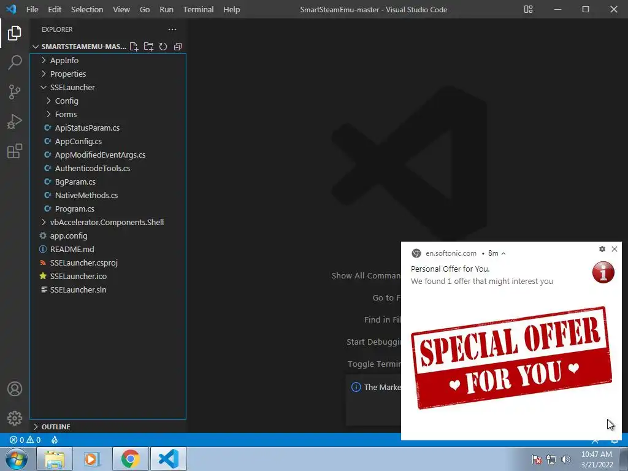Click the Personal Offer for You notification title
Image resolution: width=628 pixels, height=471 pixels.
(450, 269)
